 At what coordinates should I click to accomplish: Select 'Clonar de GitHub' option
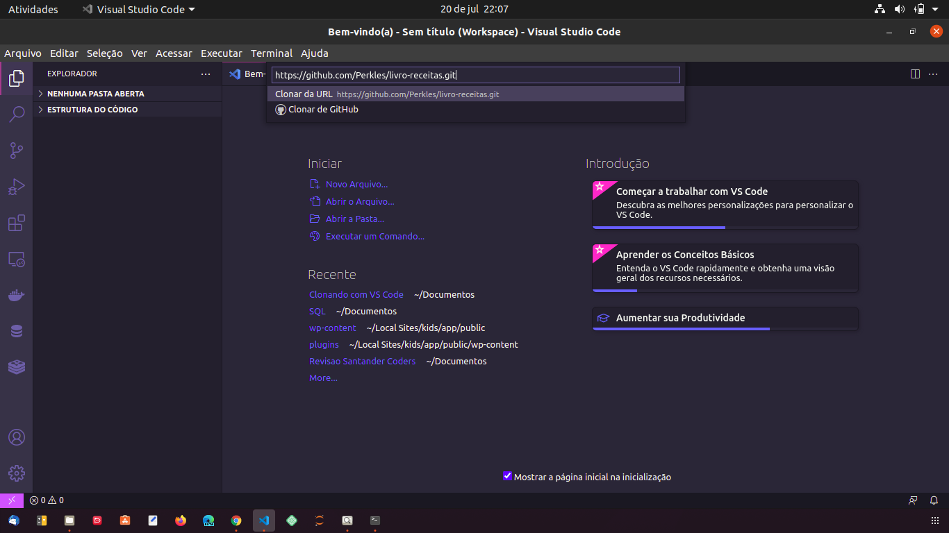[x=324, y=109]
